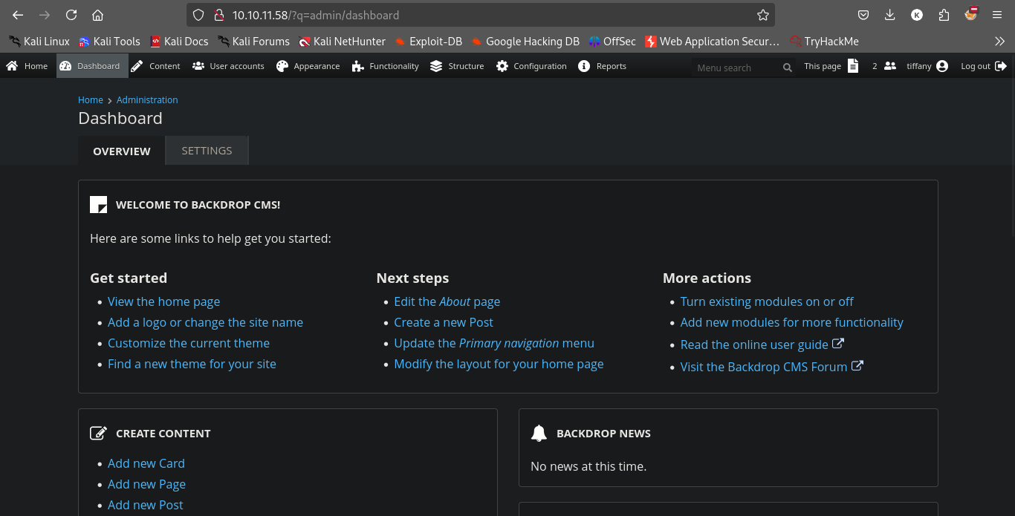Screen dimensions: 1015x516
Task: Open User accounts from admin bar
Action: [x=228, y=66]
